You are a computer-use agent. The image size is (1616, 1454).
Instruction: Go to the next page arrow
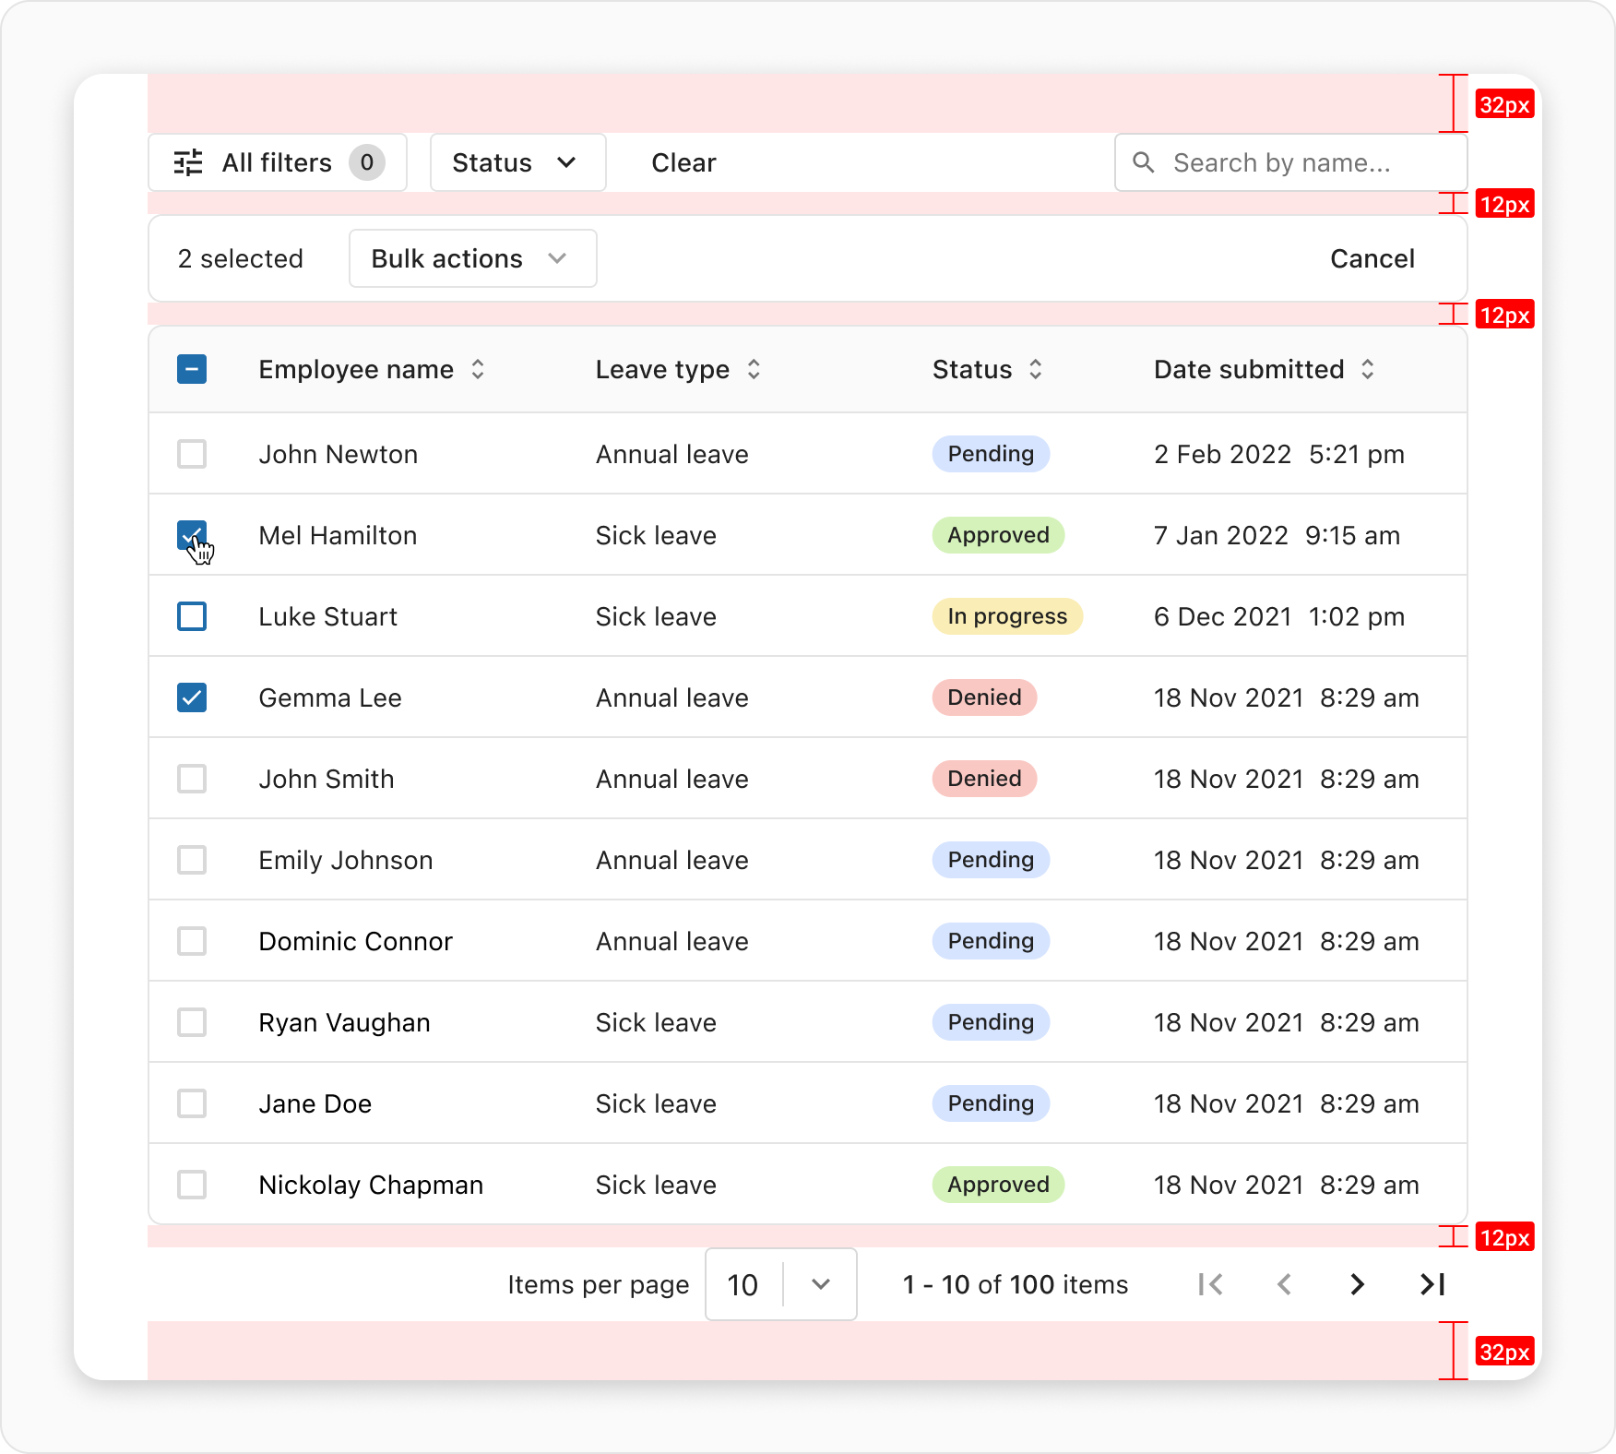tap(1358, 1284)
